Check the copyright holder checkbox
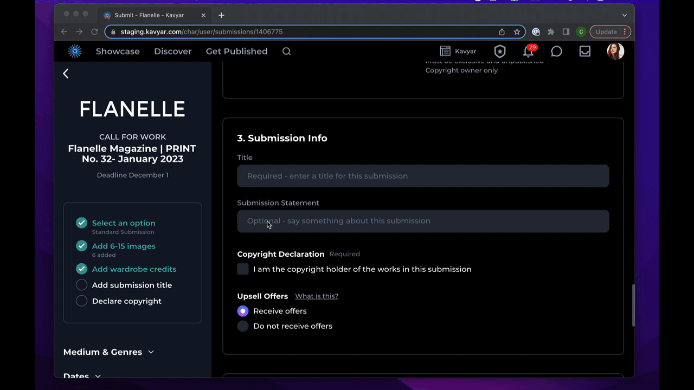 (x=243, y=269)
